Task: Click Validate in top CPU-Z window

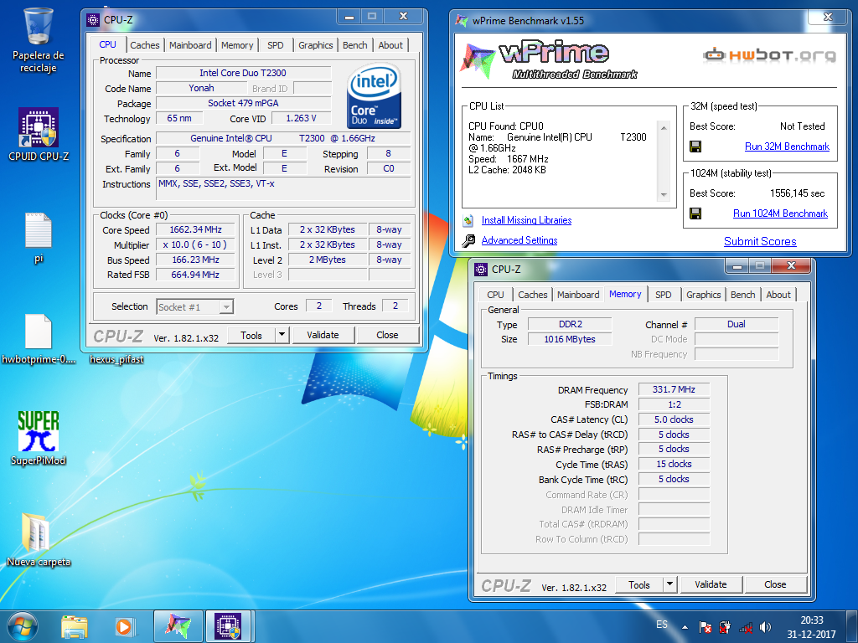Action: (x=323, y=335)
